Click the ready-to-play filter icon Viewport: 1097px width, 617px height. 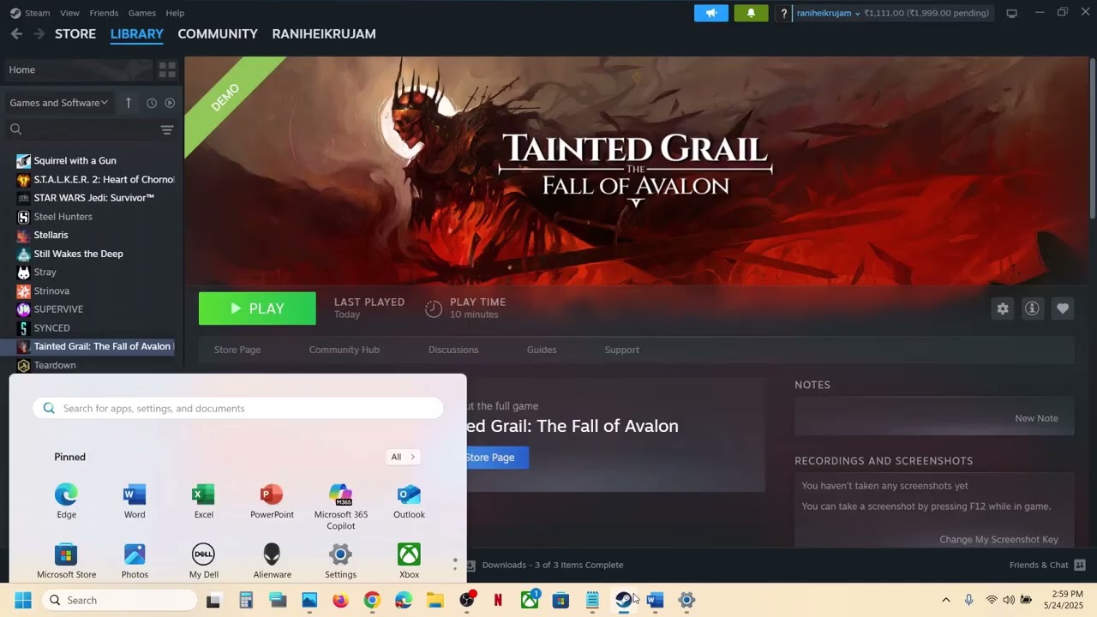click(170, 103)
